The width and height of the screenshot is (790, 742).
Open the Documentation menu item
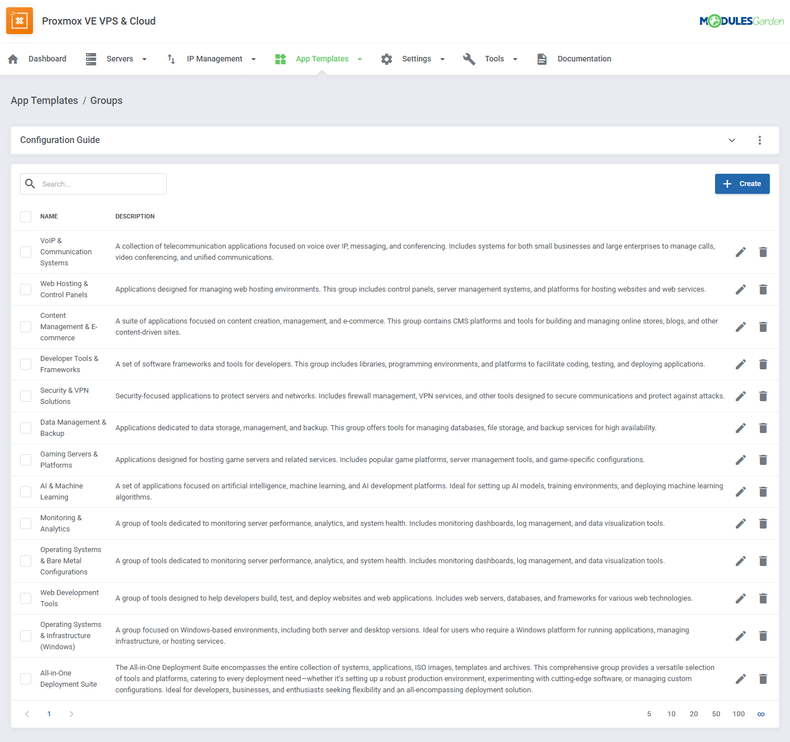click(x=584, y=59)
